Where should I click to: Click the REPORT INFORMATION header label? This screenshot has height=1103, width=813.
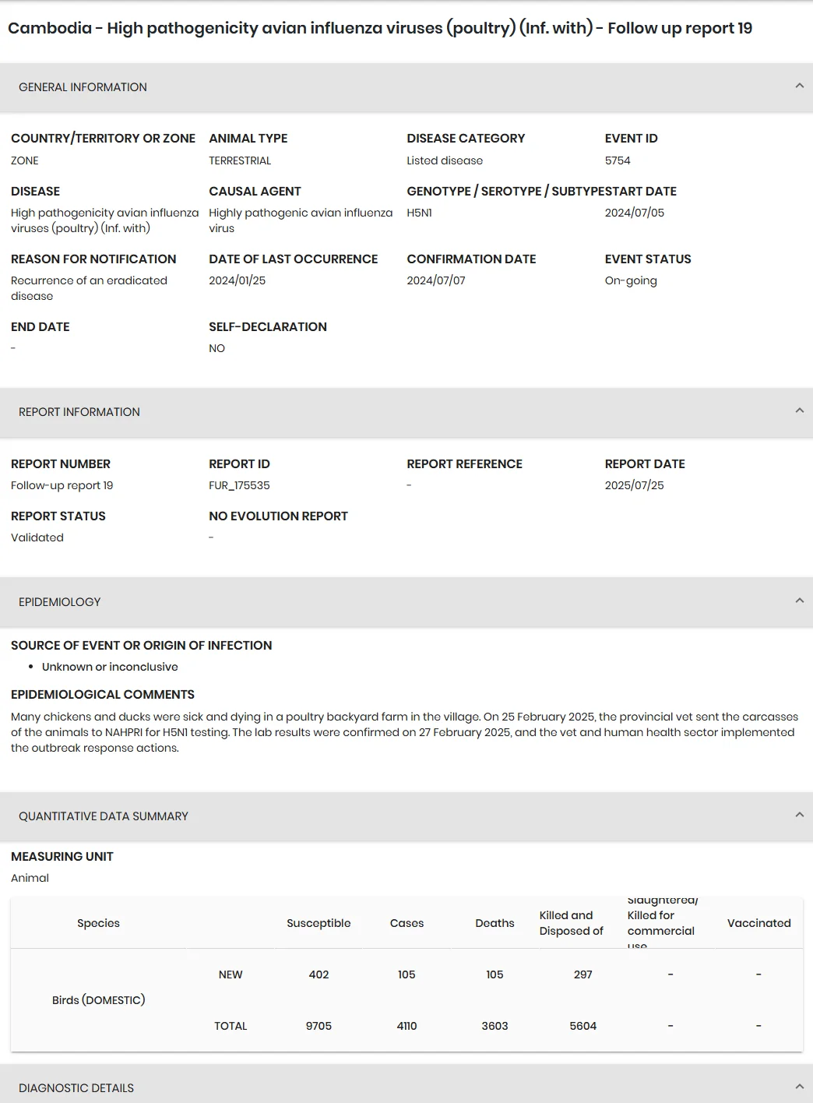click(x=79, y=412)
